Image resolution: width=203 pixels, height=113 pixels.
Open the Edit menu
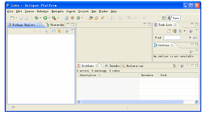point(19,12)
